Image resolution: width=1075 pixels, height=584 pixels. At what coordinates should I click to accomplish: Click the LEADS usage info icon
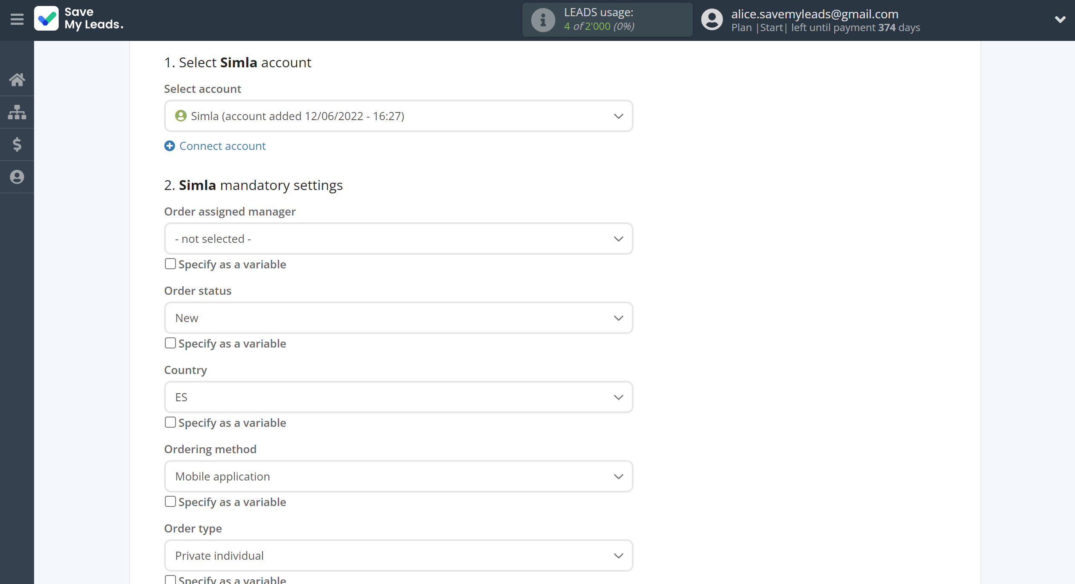pos(543,20)
